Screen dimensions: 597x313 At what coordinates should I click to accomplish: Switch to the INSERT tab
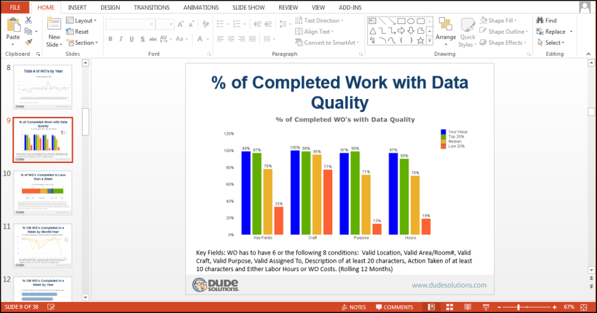tap(77, 8)
